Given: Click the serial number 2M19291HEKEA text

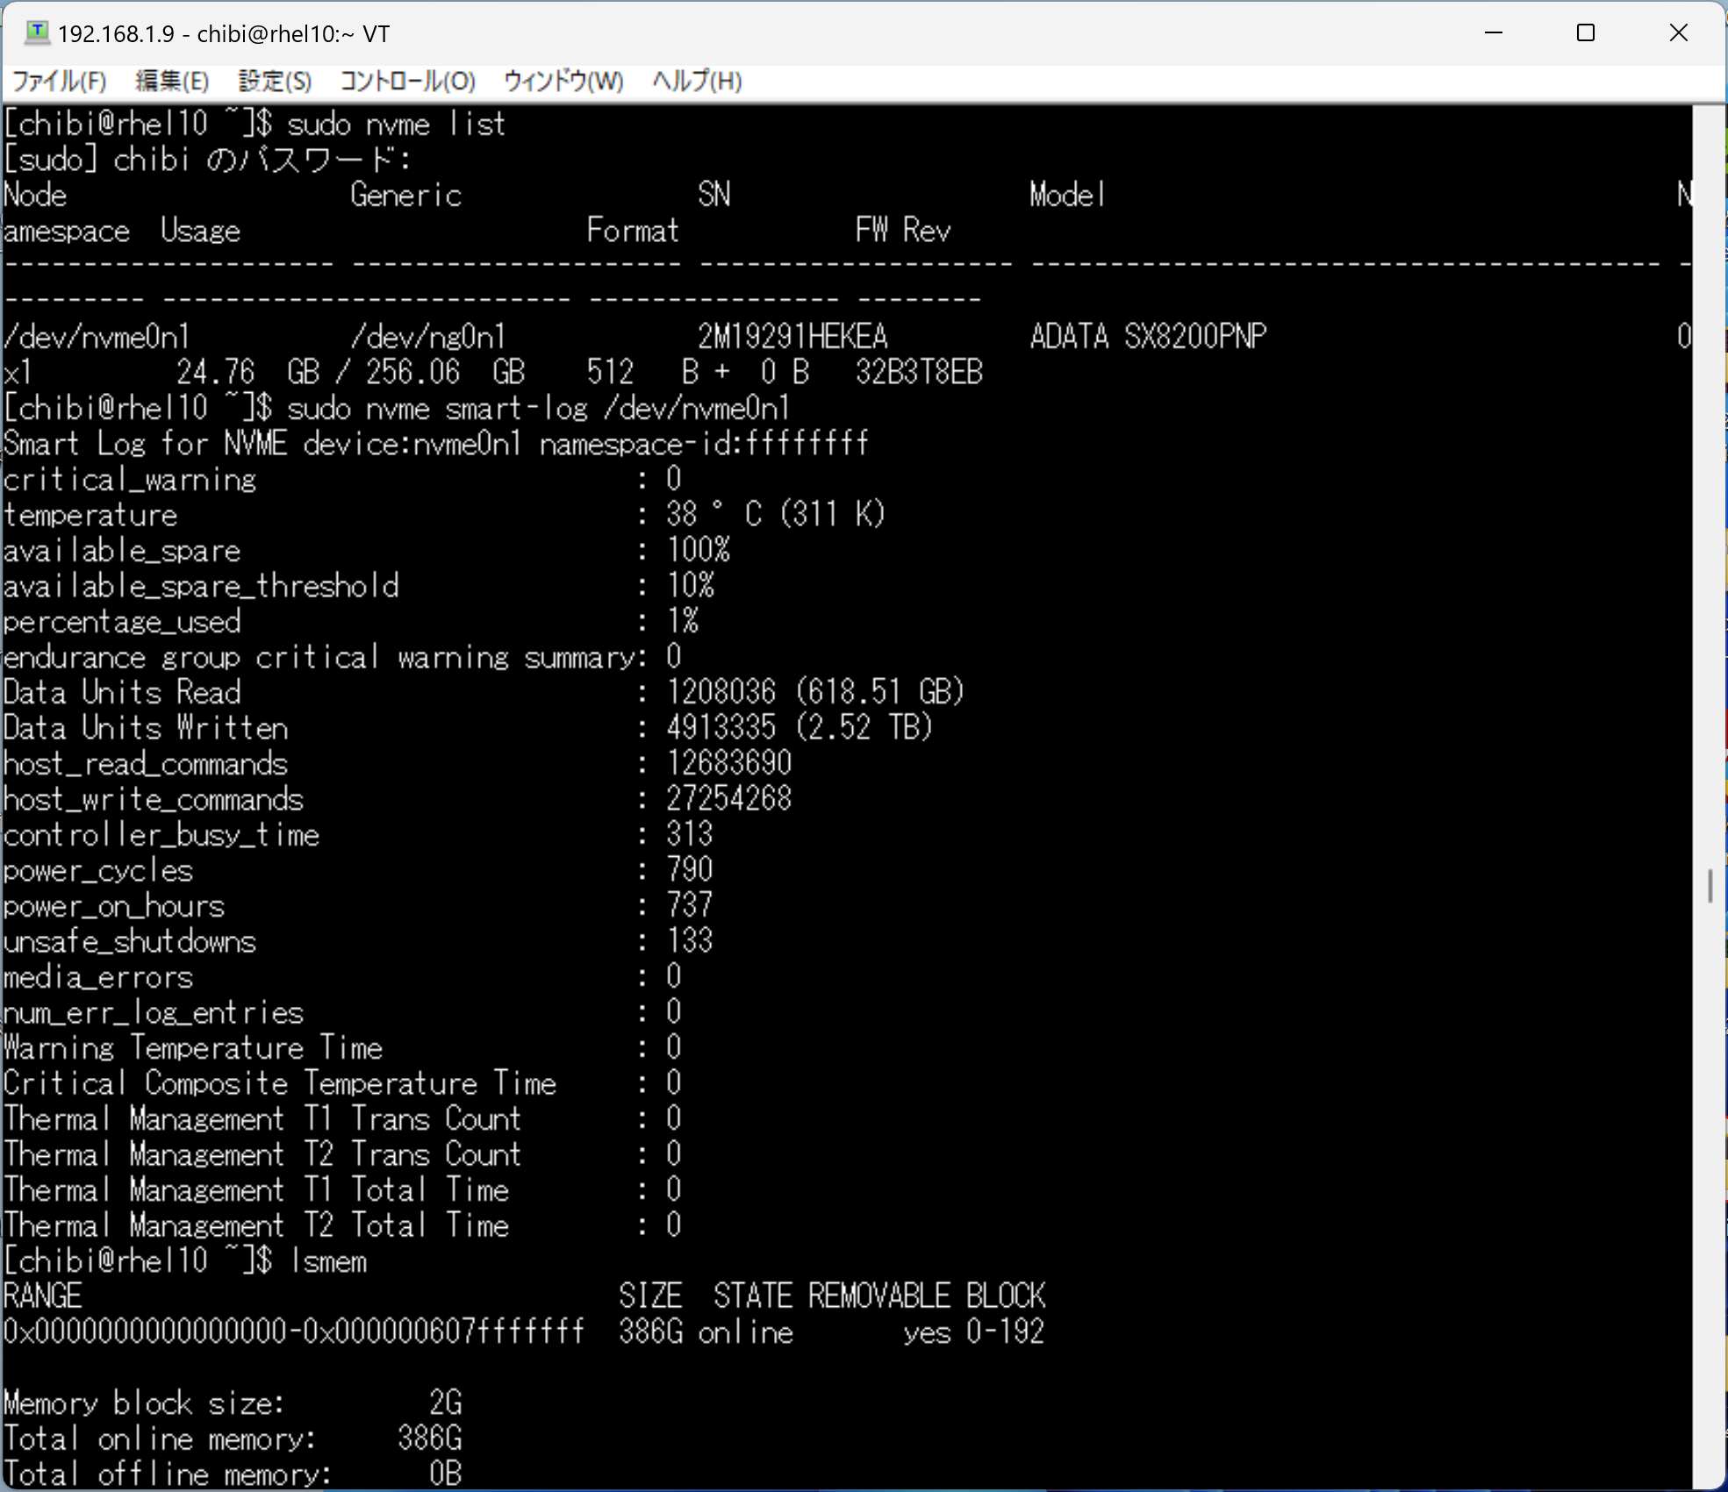Looking at the screenshot, I should coord(792,337).
